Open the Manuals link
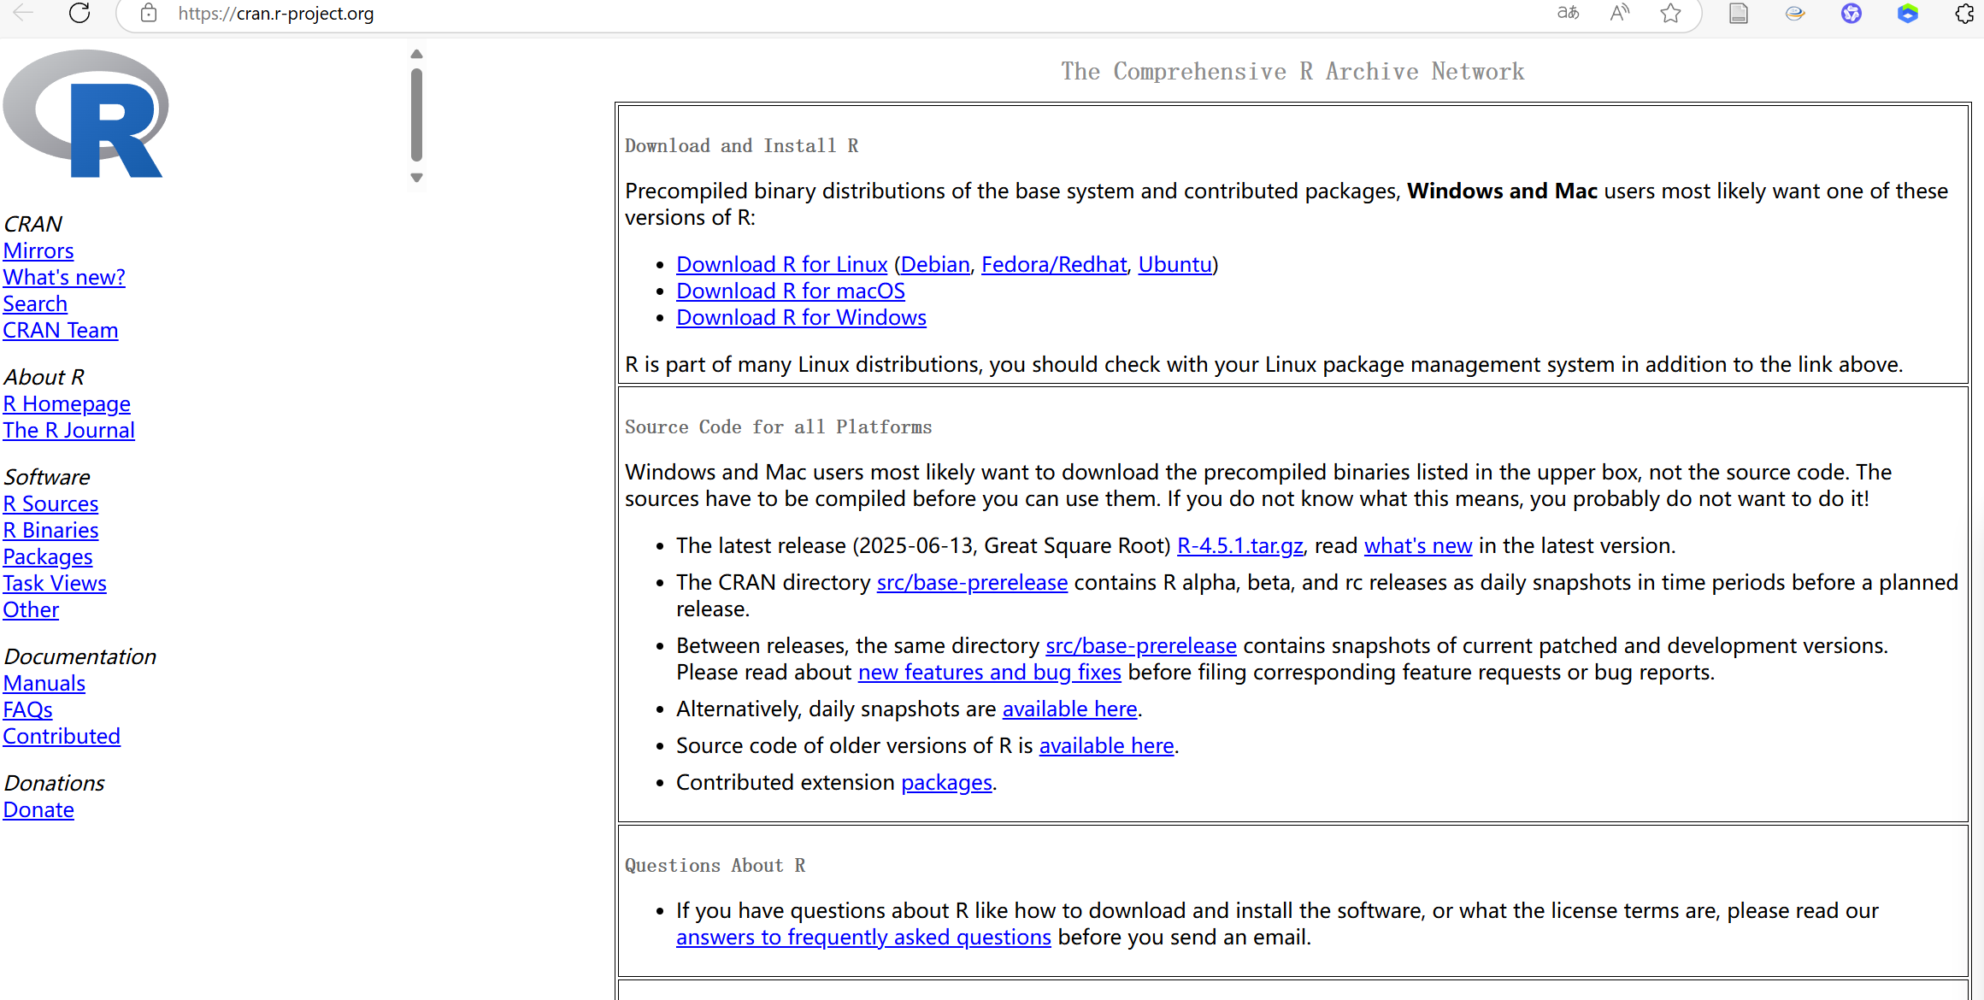1984x1000 pixels. tap(44, 683)
